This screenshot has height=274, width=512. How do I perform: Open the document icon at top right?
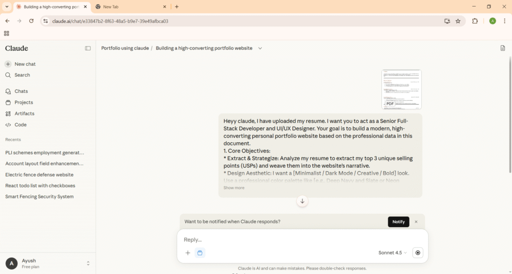(x=502, y=48)
